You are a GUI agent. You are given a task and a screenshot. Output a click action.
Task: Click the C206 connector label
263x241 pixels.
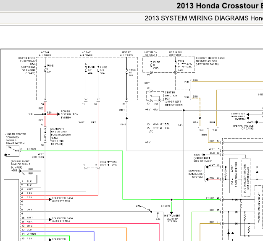155,124
